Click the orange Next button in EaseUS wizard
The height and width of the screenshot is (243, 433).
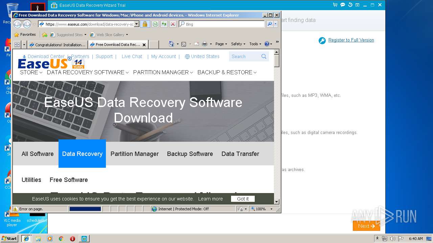coord(366,226)
